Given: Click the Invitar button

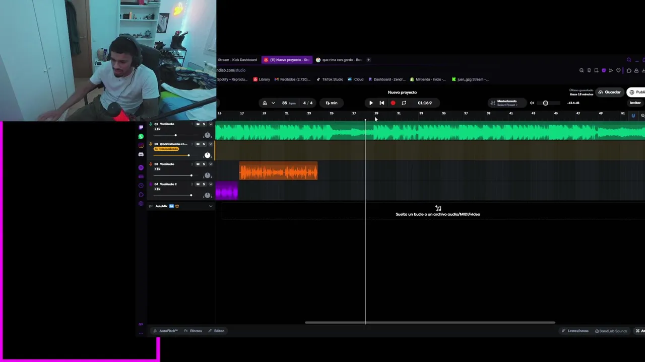Looking at the screenshot, I should tap(635, 103).
